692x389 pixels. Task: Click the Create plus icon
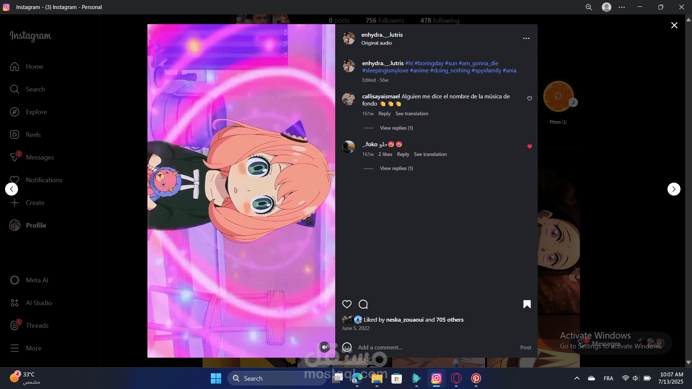pyautogui.click(x=14, y=203)
